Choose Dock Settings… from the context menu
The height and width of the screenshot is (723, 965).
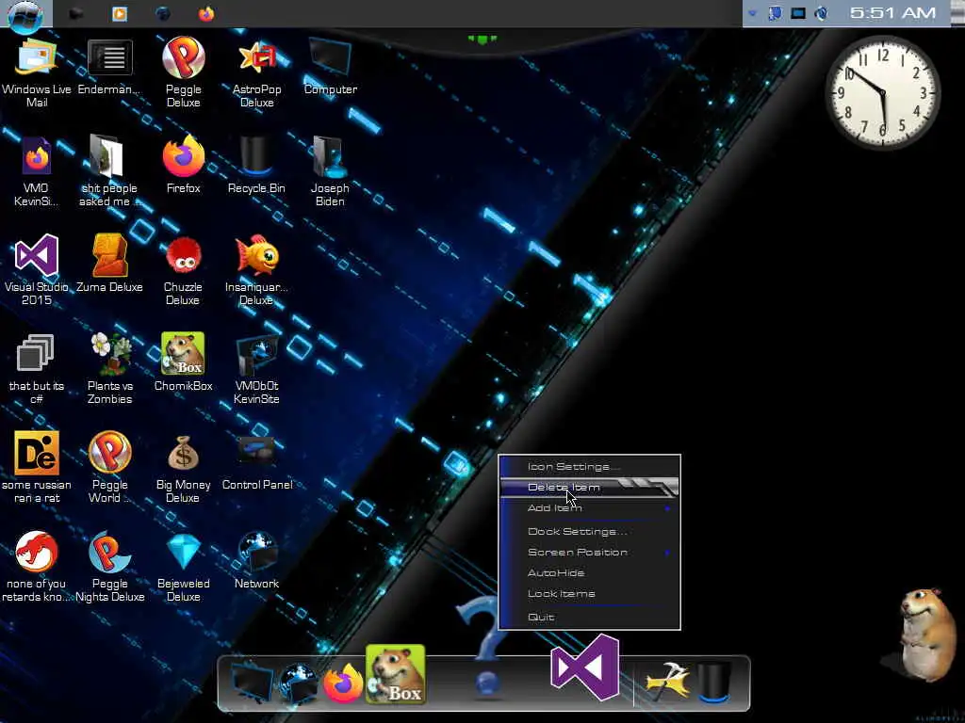tap(589, 531)
